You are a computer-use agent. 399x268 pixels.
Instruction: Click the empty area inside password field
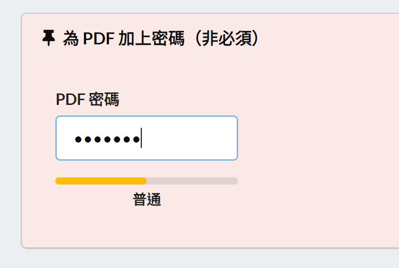(189, 138)
